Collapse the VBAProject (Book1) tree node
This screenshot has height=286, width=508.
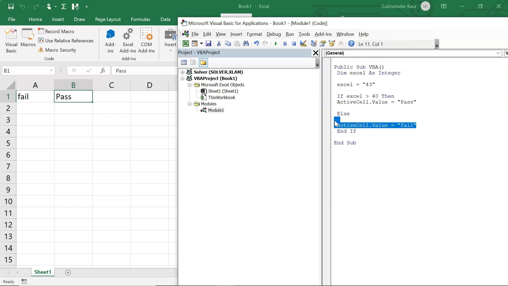[x=182, y=78]
